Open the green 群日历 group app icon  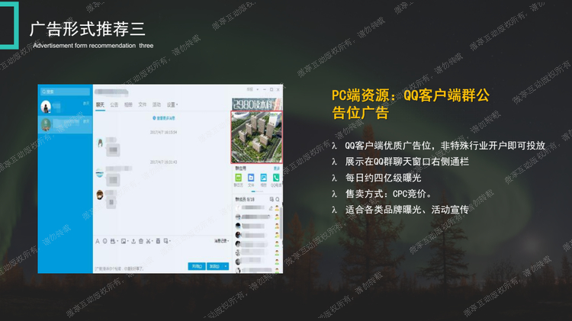click(x=238, y=178)
